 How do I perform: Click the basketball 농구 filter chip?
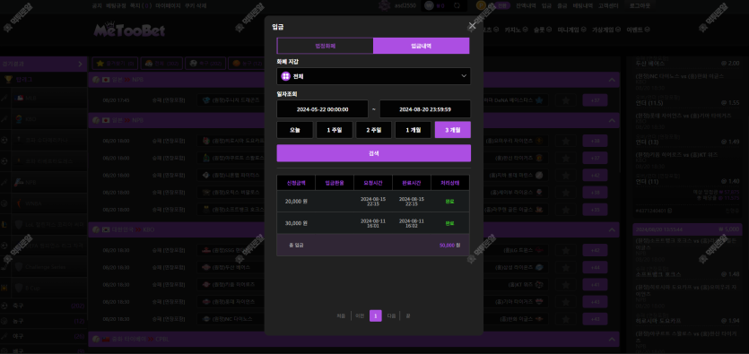(247, 64)
